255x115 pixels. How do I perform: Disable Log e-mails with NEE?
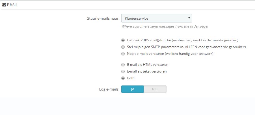(155, 89)
